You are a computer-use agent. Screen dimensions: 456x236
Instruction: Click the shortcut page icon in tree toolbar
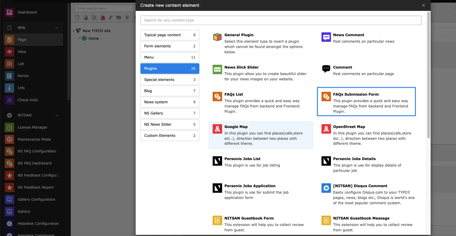pos(94,18)
